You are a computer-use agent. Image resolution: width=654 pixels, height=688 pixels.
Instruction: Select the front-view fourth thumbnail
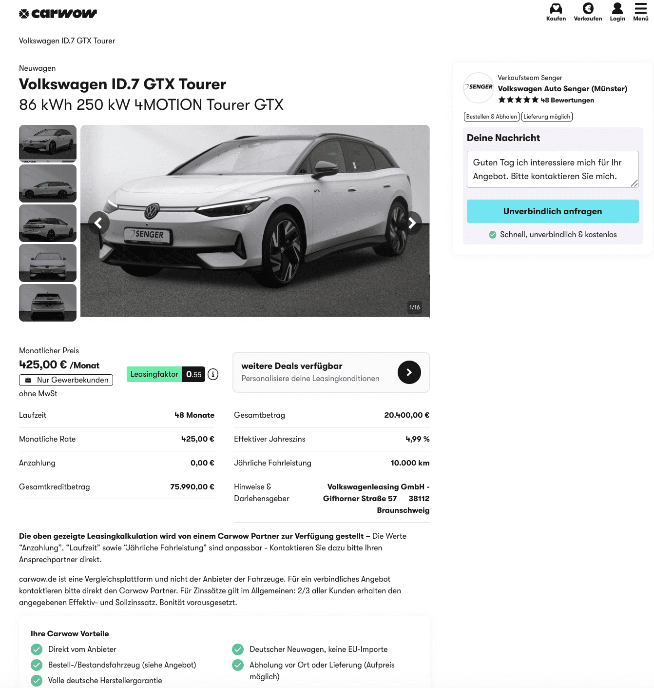tap(48, 263)
